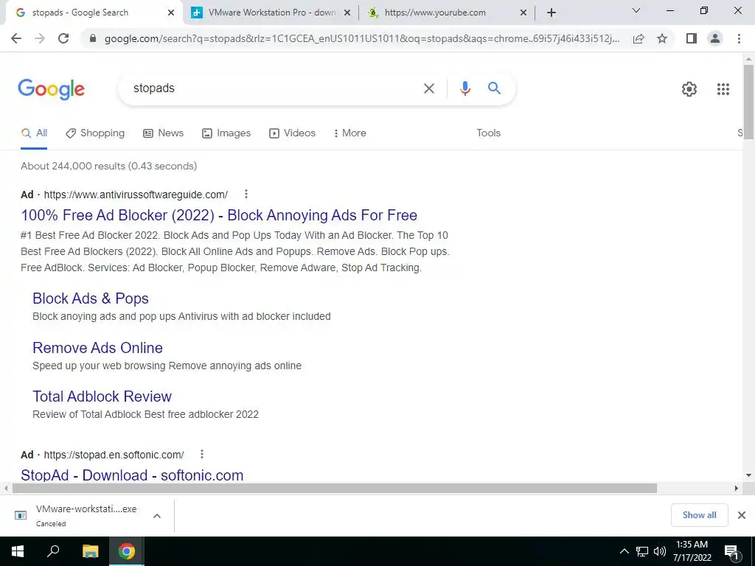The image size is (755, 566).
Task: Close the yourube.com tab
Action: coord(523,13)
